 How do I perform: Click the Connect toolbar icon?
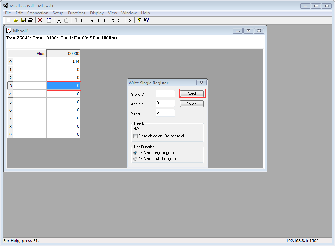[x=59, y=20]
